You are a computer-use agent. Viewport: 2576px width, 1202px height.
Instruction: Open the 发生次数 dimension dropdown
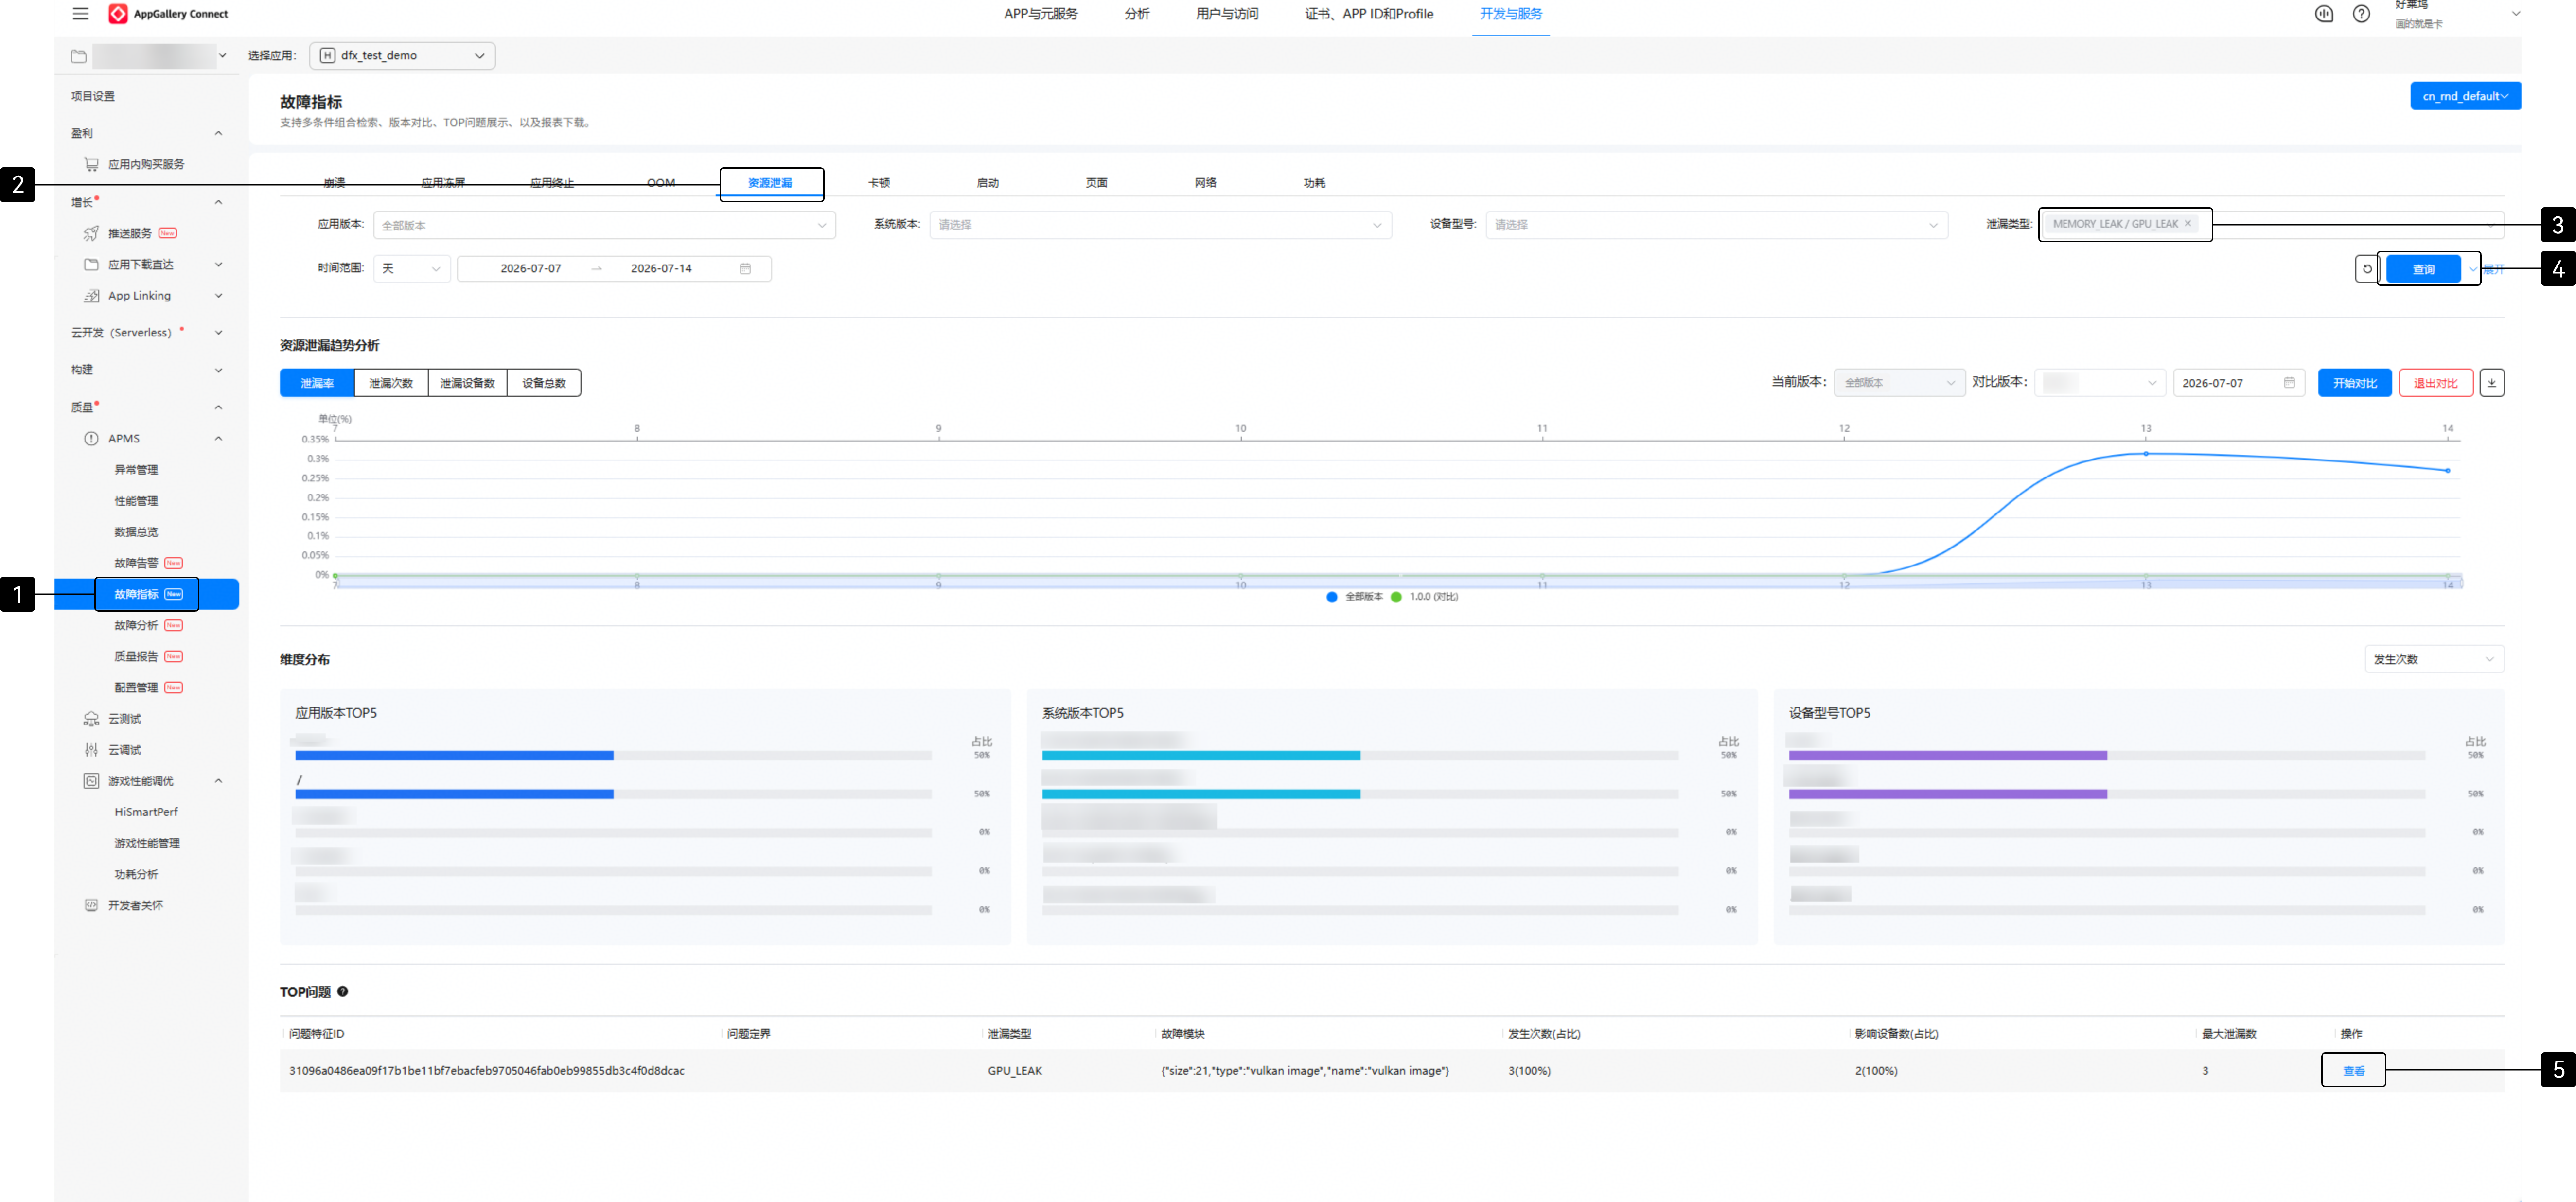(x=2433, y=660)
